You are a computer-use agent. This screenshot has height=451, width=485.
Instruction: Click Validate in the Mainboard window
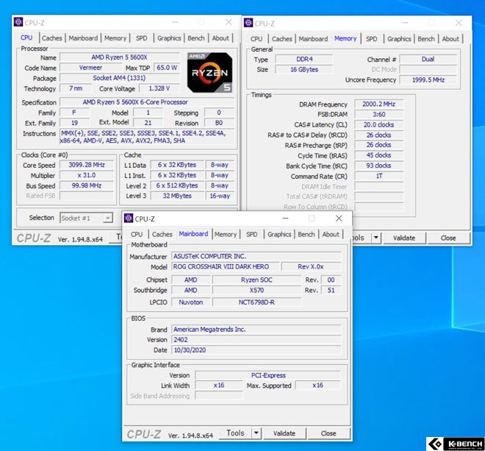tap(284, 433)
